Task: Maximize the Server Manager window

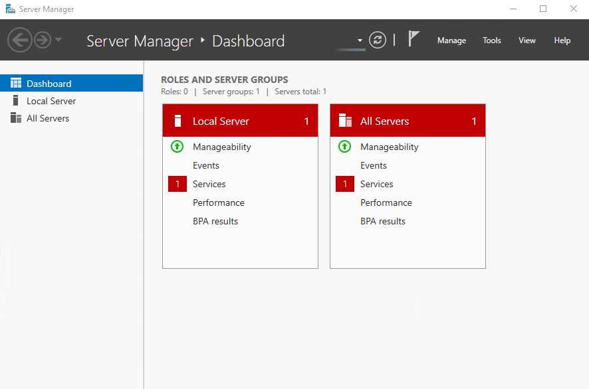Action: click(x=543, y=9)
